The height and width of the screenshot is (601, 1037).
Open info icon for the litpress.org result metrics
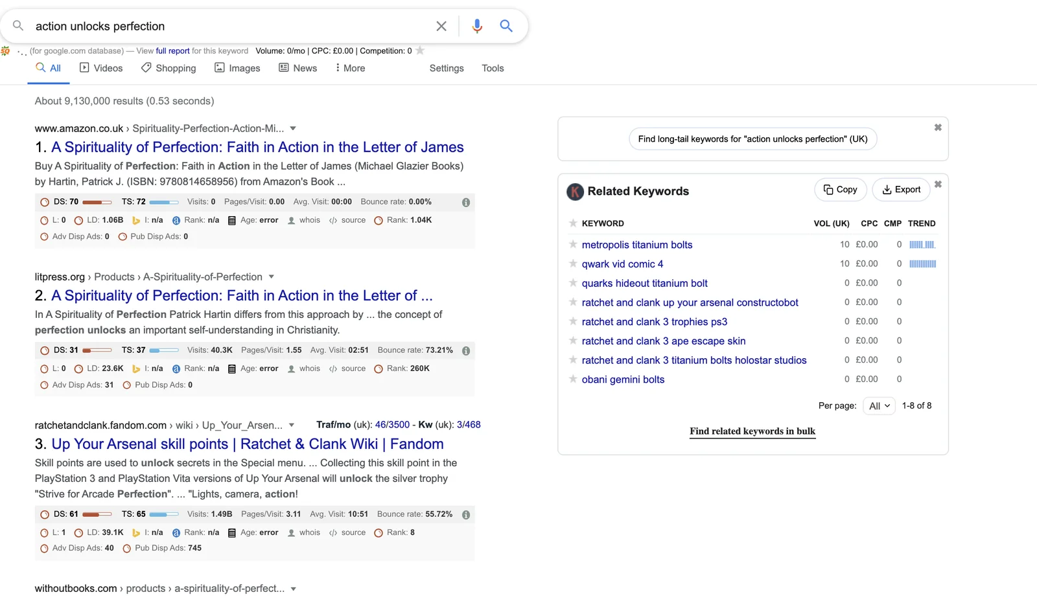click(x=466, y=351)
